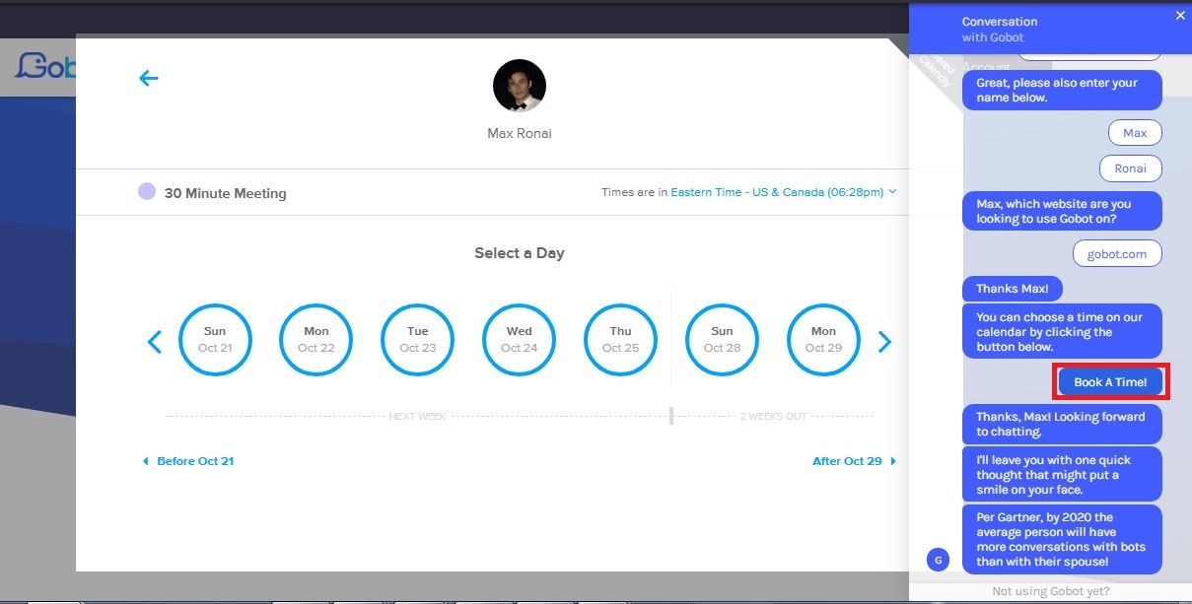
Task: Select Mon Oct 29 day circle
Action: coord(824,340)
